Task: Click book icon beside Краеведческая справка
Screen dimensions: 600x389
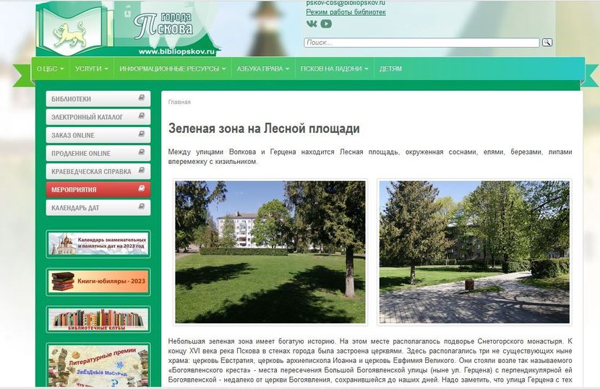Action: [142, 170]
